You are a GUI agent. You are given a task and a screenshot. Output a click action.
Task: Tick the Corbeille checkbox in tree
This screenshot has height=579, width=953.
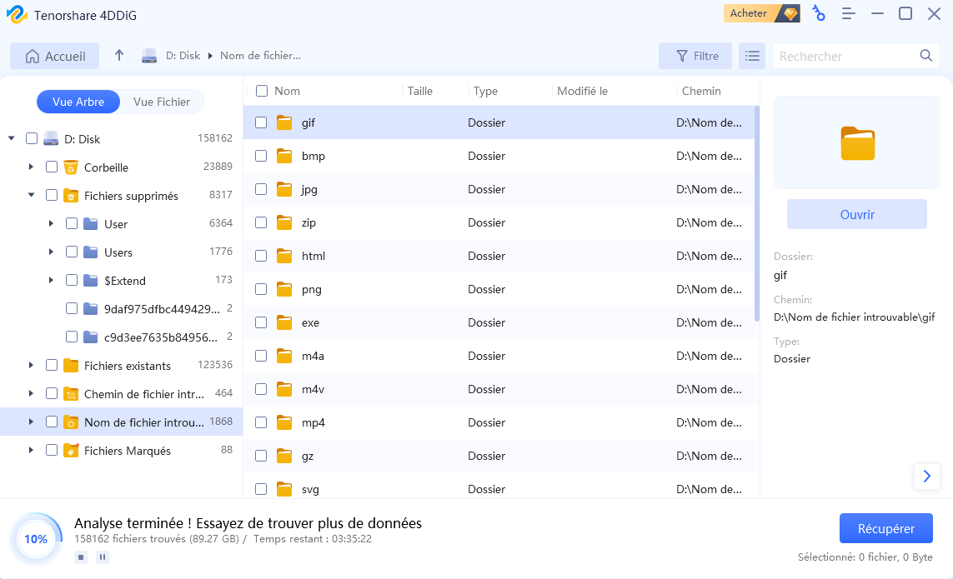[x=52, y=167]
